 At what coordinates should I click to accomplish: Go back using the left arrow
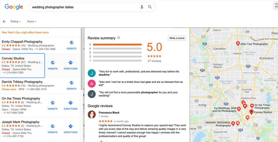(x=4, y=21)
